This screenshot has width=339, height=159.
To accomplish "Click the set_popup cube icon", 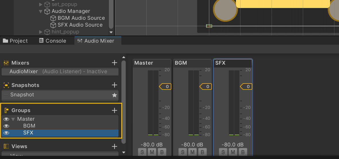I will pyautogui.click(x=47, y=5).
